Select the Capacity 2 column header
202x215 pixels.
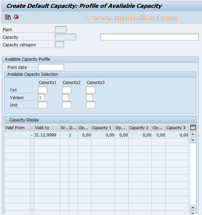click(x=140, y=128)
